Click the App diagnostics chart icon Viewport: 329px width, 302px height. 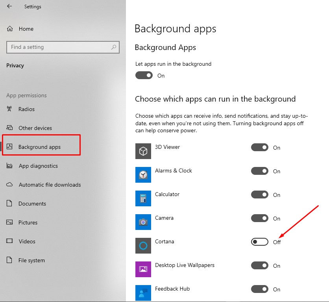(9, 166)
